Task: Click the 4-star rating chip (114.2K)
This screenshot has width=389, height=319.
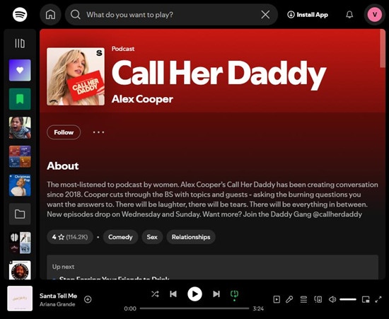Action: (x=70, y=237)
